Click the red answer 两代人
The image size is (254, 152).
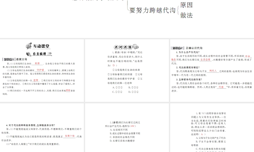[213, 71]
